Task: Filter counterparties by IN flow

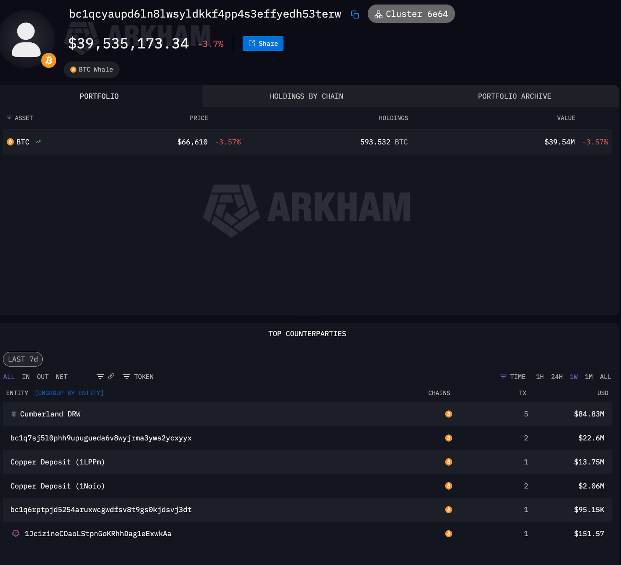Action: click(x=26, y=377)
